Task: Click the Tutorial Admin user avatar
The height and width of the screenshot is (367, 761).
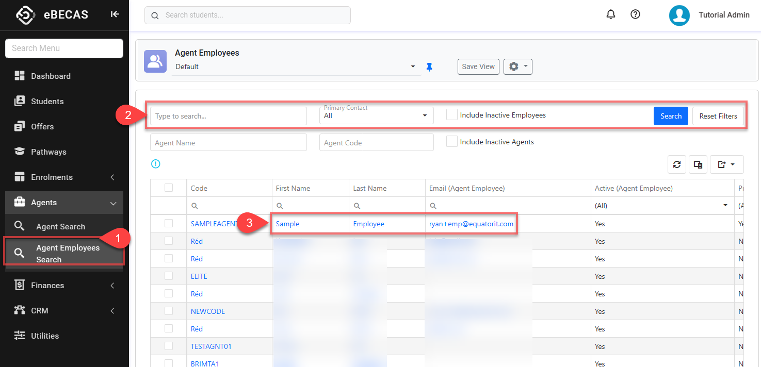Action: point(679,15)
